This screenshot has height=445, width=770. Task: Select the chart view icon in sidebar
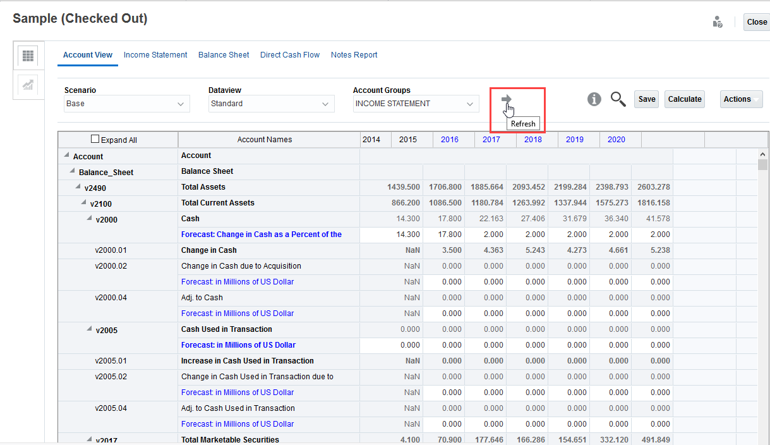(x=27, y=85)
